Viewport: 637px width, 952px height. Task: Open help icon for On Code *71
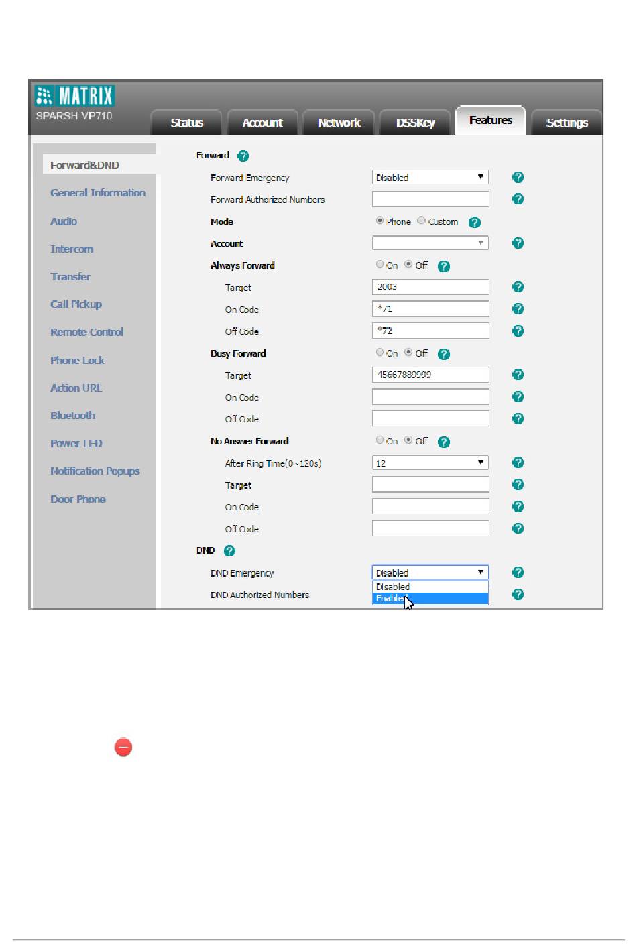click(518, 309)
